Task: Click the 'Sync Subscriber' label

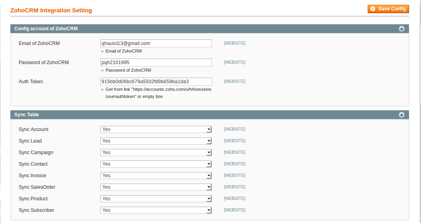Action: 36,210
